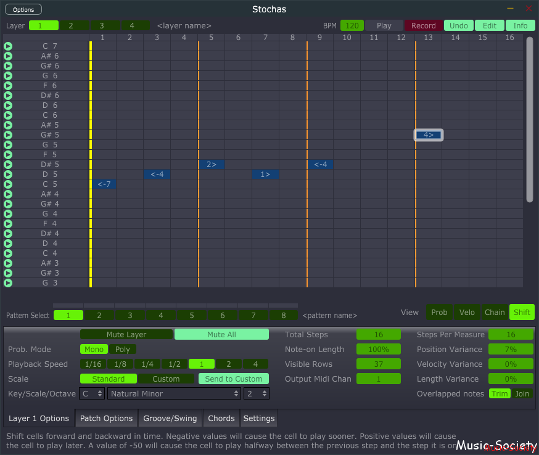The image size is (539, 455).
Task: Set Prob. Mode to Poly
Action: pyautogui.click(x=123, y=350)
